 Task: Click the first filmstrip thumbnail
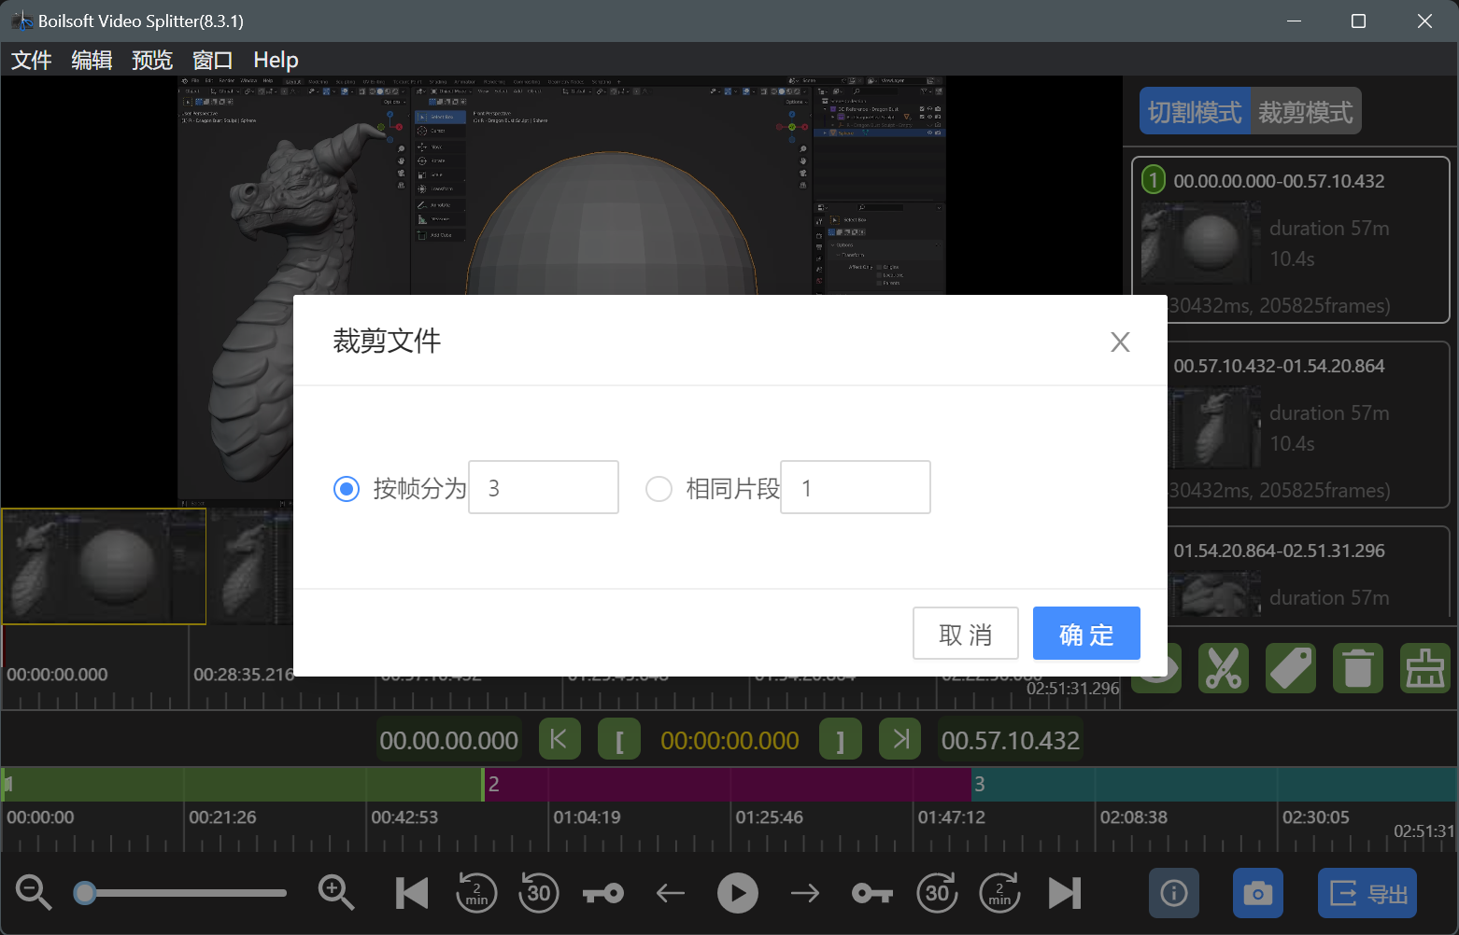click(104, 566)
